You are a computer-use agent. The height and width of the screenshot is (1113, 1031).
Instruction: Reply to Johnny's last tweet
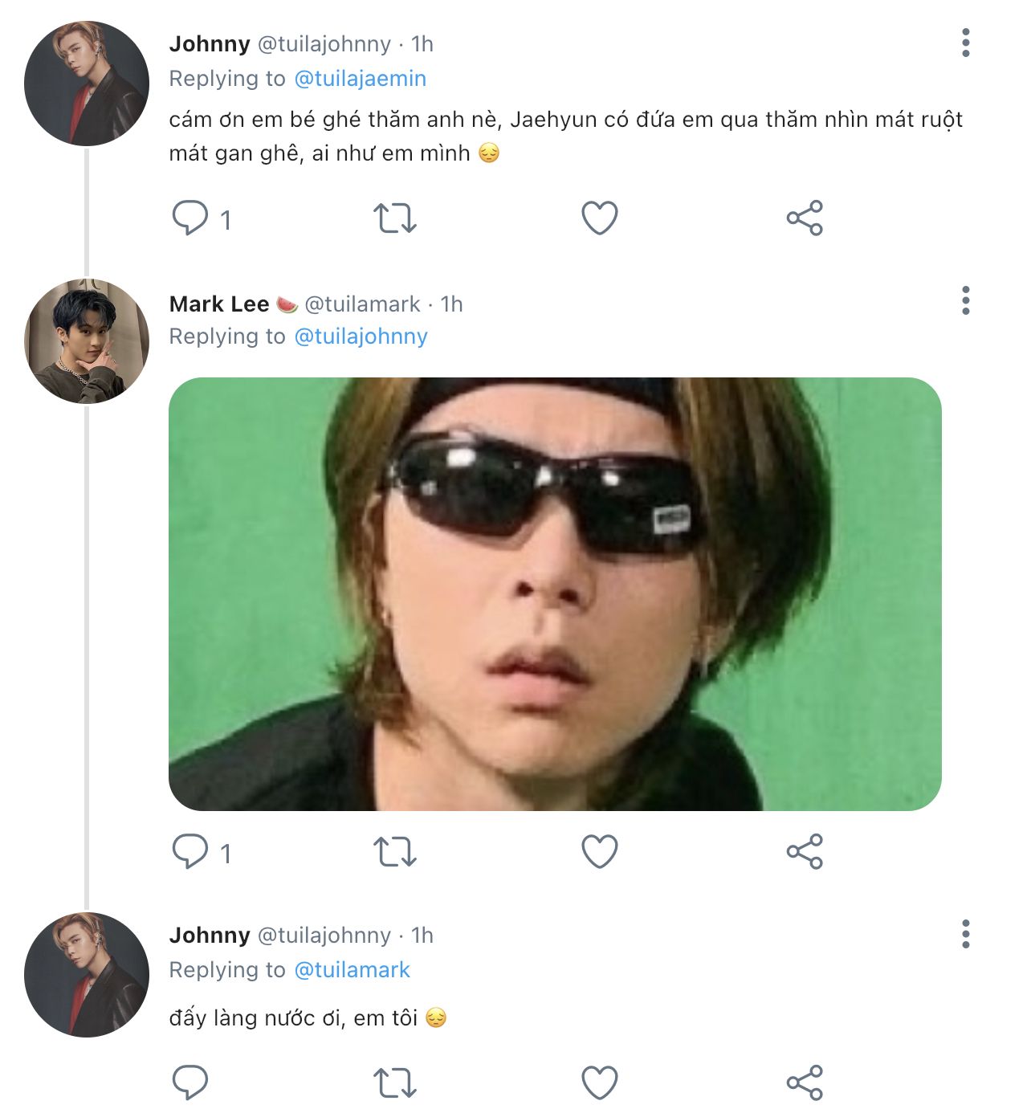190,1082
